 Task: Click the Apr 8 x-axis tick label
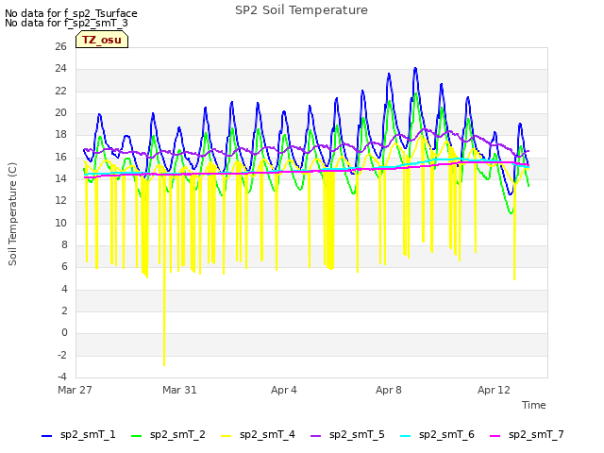click(389, 390)
